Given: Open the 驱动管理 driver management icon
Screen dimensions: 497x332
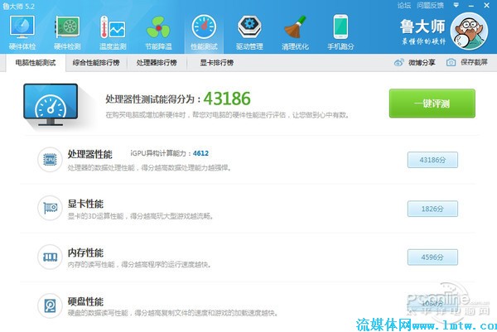Looking at the screenshot, I should tap(248, 31).
